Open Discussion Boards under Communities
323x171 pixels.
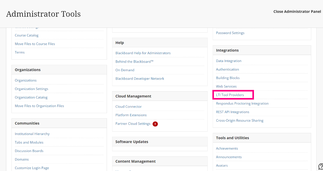(x=29, y=151)
